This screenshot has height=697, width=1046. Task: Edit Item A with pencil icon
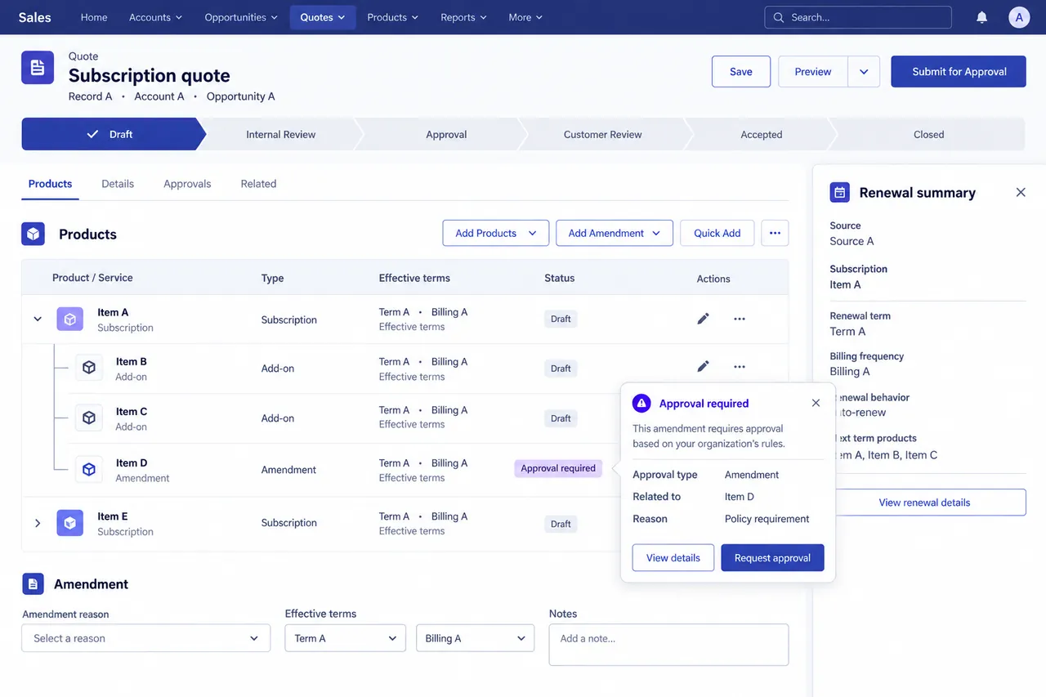703,319
